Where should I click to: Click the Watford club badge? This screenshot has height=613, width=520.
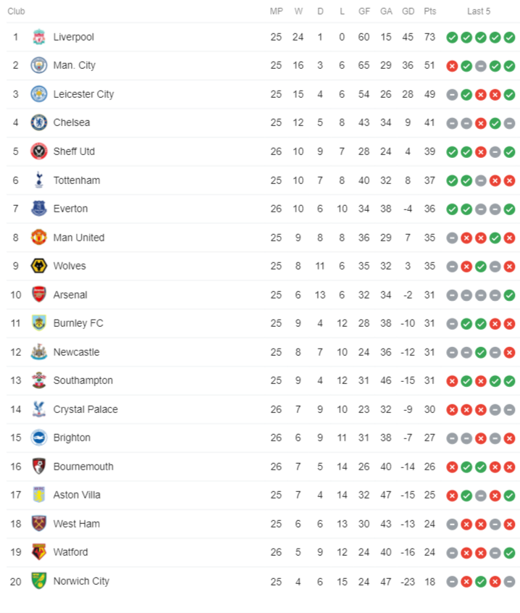(x=38, y=552)
